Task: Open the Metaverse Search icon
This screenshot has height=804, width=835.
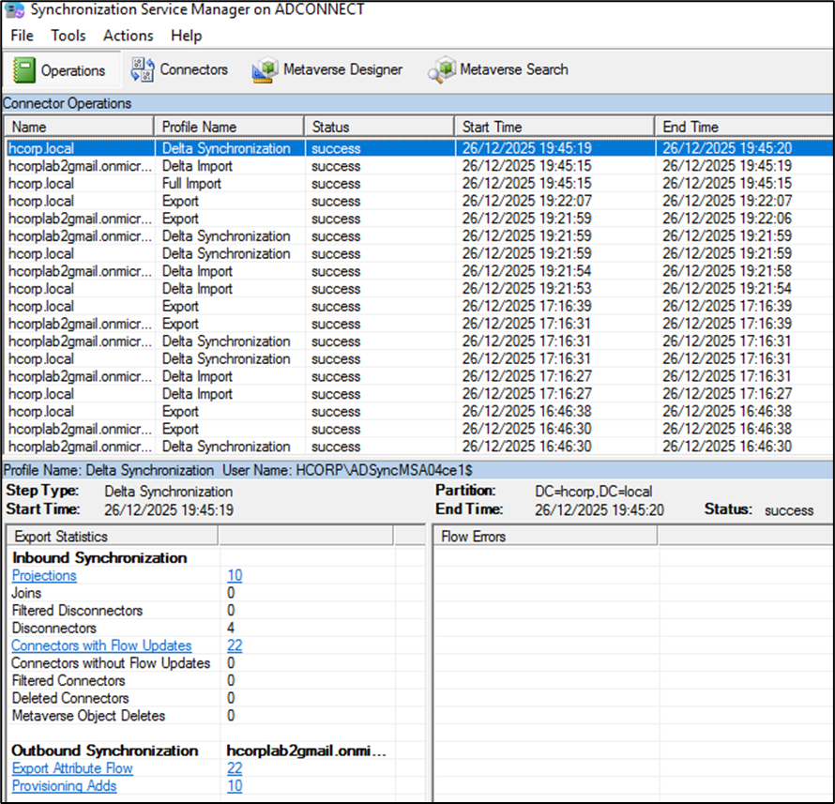Action: (x=442, y=70)
